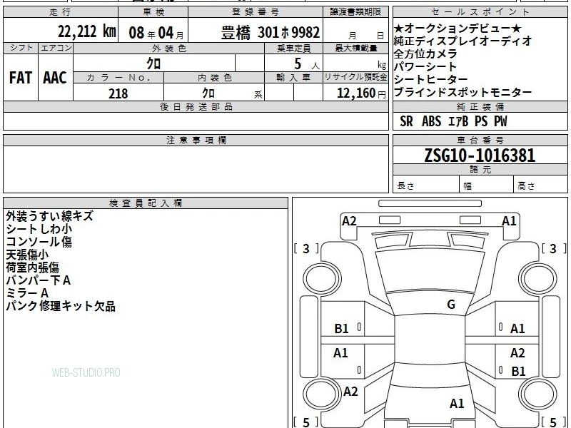The image size is (571, 428).
Task: Click the AAC air conditioner value
Action: pos(55,78)
